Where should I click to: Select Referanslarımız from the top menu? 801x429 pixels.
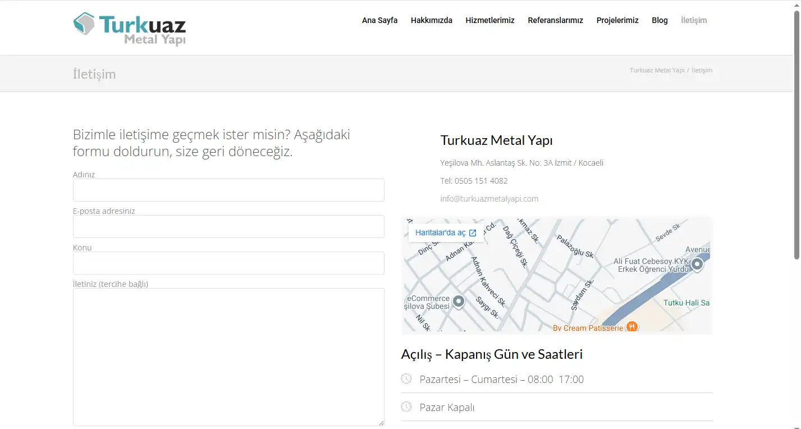[x=555, y=20]
